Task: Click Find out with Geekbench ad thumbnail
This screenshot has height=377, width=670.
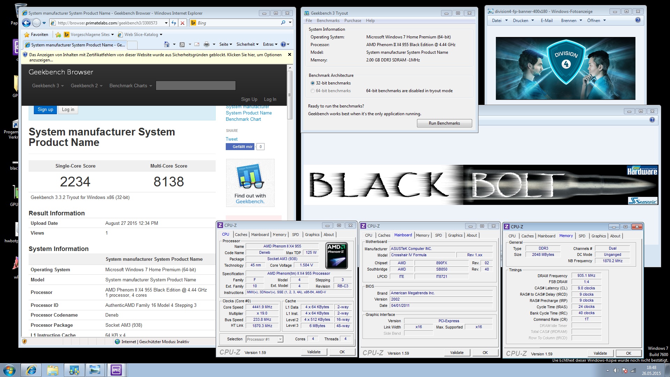Action: [x=250, y=183]
